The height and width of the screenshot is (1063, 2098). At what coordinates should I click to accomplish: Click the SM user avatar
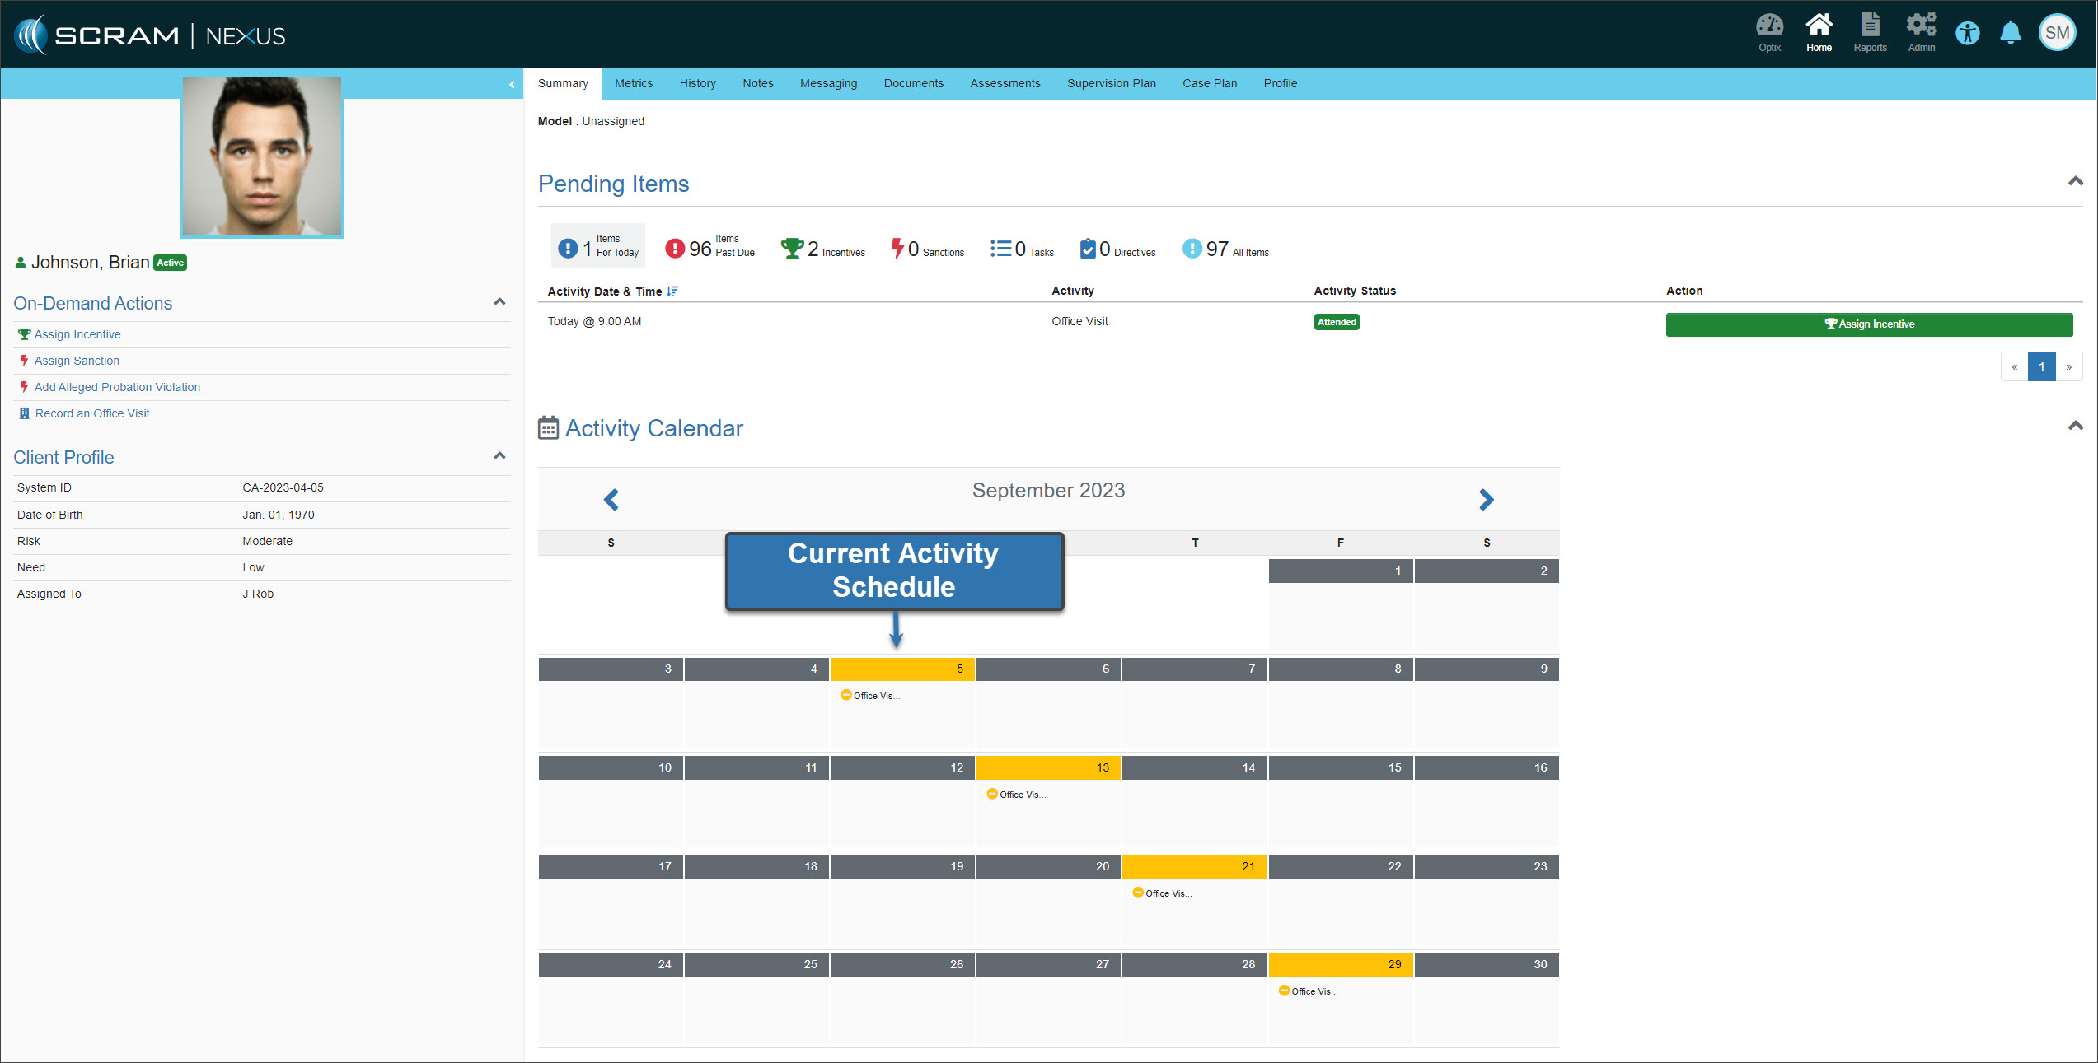(2057, 33)
